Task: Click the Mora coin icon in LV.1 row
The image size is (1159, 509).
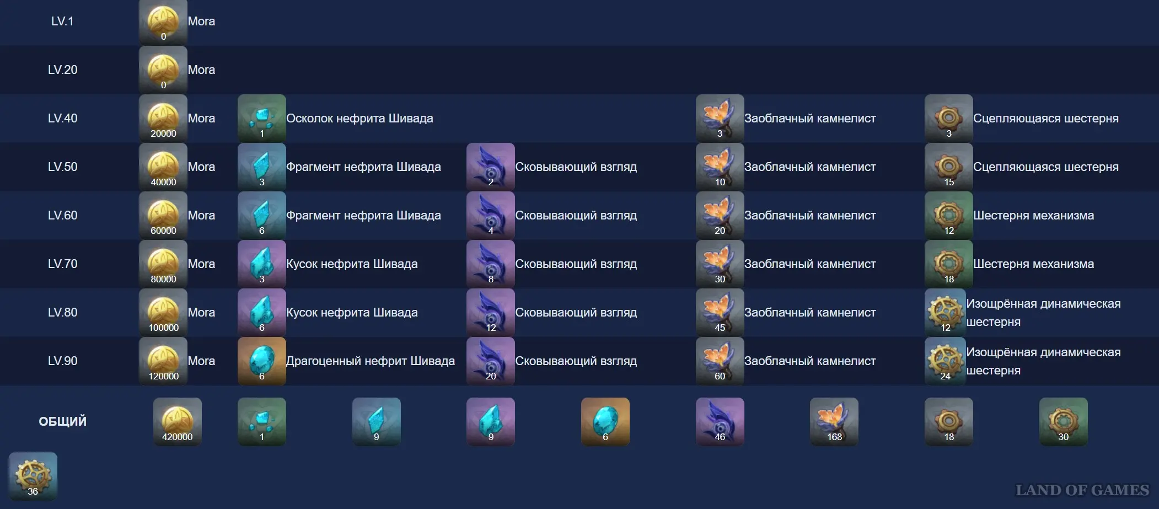Action: [x=163, y=22]
